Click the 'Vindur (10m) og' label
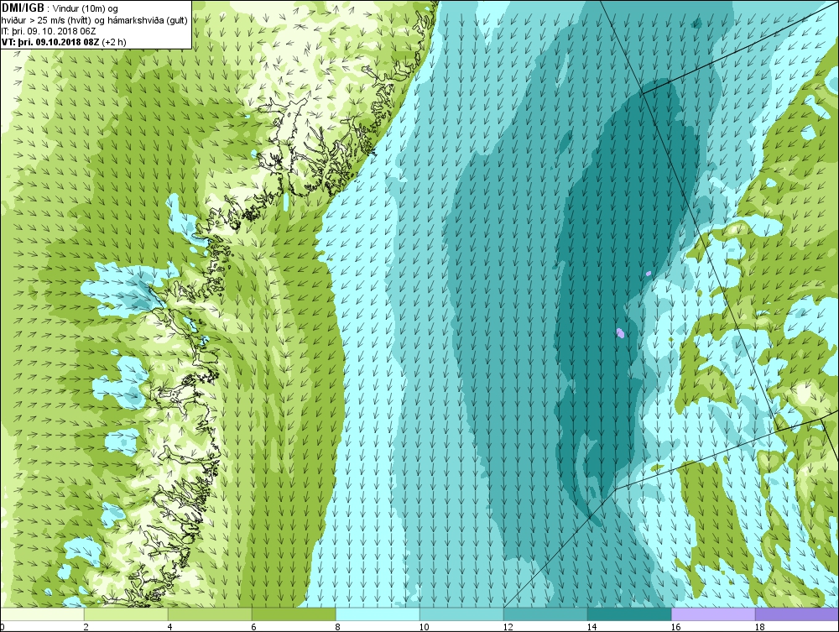 (x=86, y=8)
